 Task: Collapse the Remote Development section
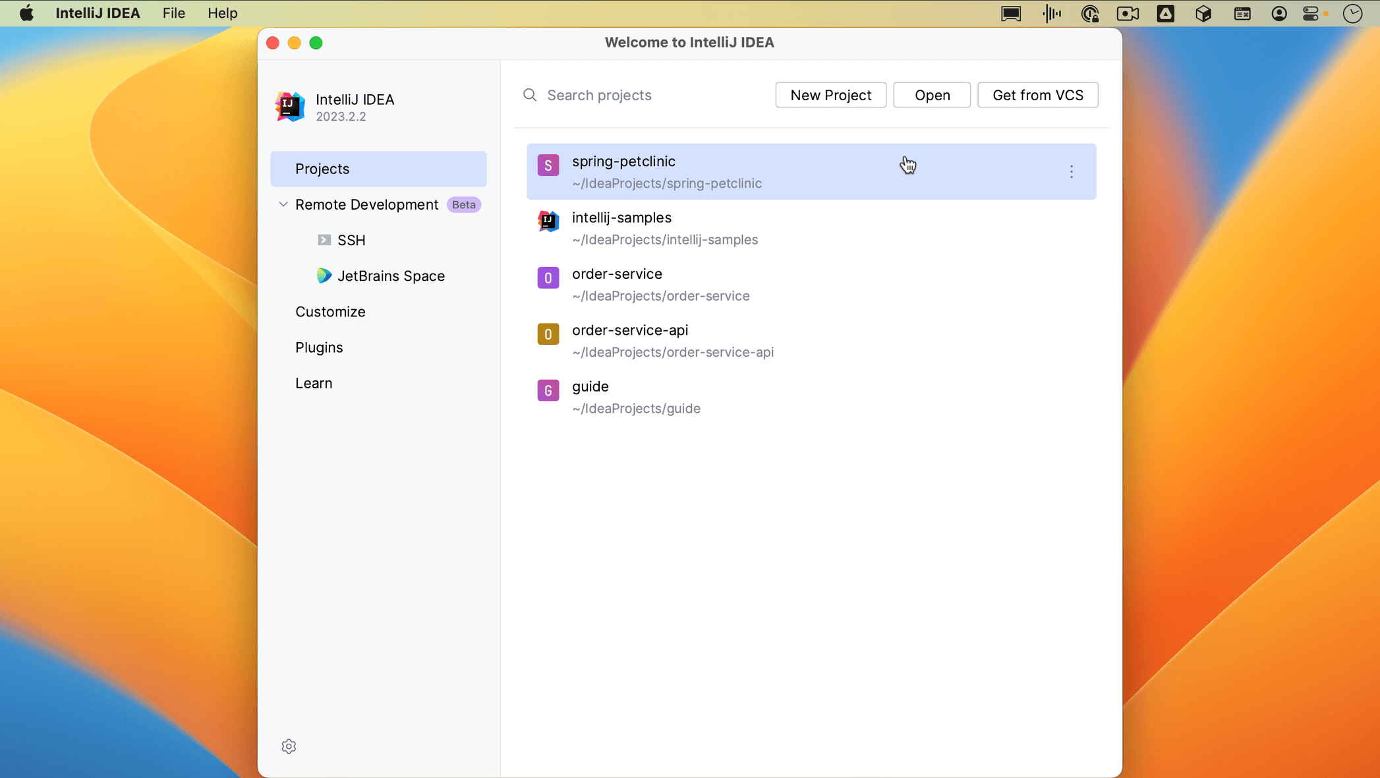[x=283, y=204]
